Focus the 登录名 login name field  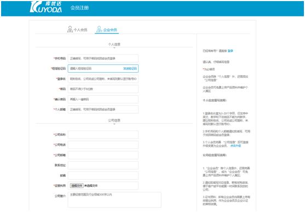[x=103, y=79]
